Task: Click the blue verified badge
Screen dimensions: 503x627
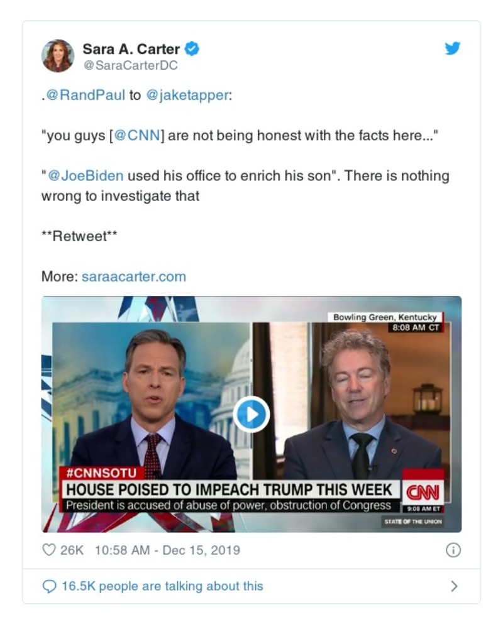Action: point(193,49)
